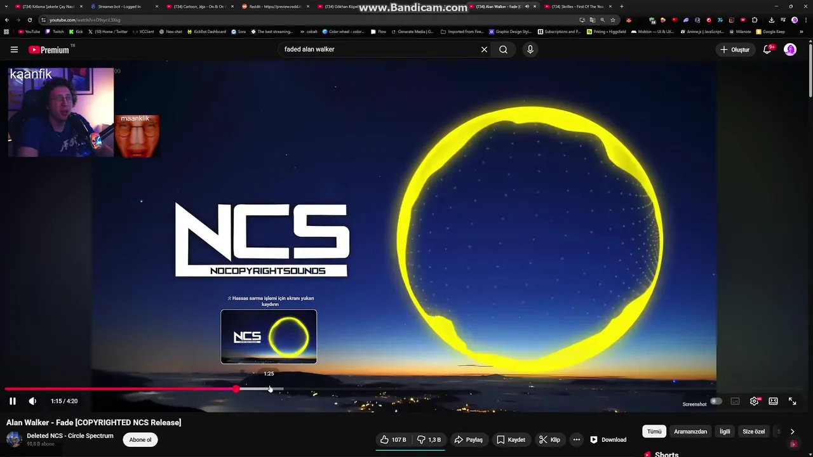813x457 pixels.
Task: Create a clip with the Klip button
Action: coord(550,440)
